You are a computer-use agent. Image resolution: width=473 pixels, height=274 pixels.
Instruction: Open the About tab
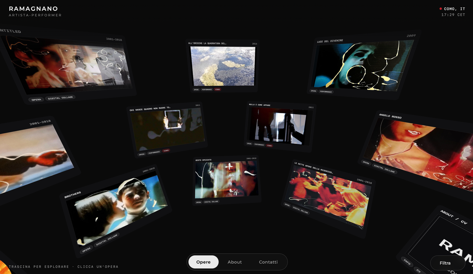(235, 262)
